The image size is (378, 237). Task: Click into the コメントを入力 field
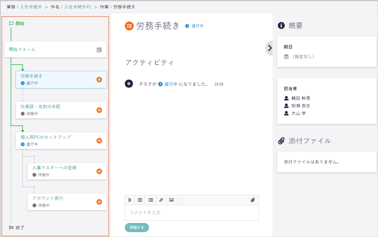[191, 212]
